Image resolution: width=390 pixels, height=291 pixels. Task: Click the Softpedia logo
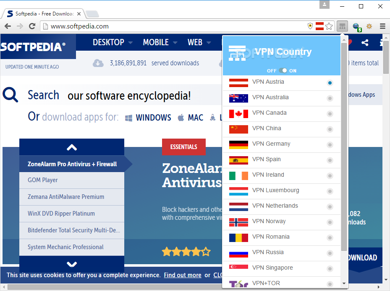(33, 47)
